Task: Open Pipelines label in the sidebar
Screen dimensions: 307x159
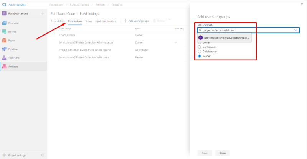Action: coord(13,49)
